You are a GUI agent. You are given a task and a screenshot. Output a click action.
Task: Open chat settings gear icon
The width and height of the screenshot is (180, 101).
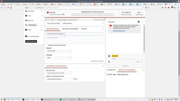point(139,22)
